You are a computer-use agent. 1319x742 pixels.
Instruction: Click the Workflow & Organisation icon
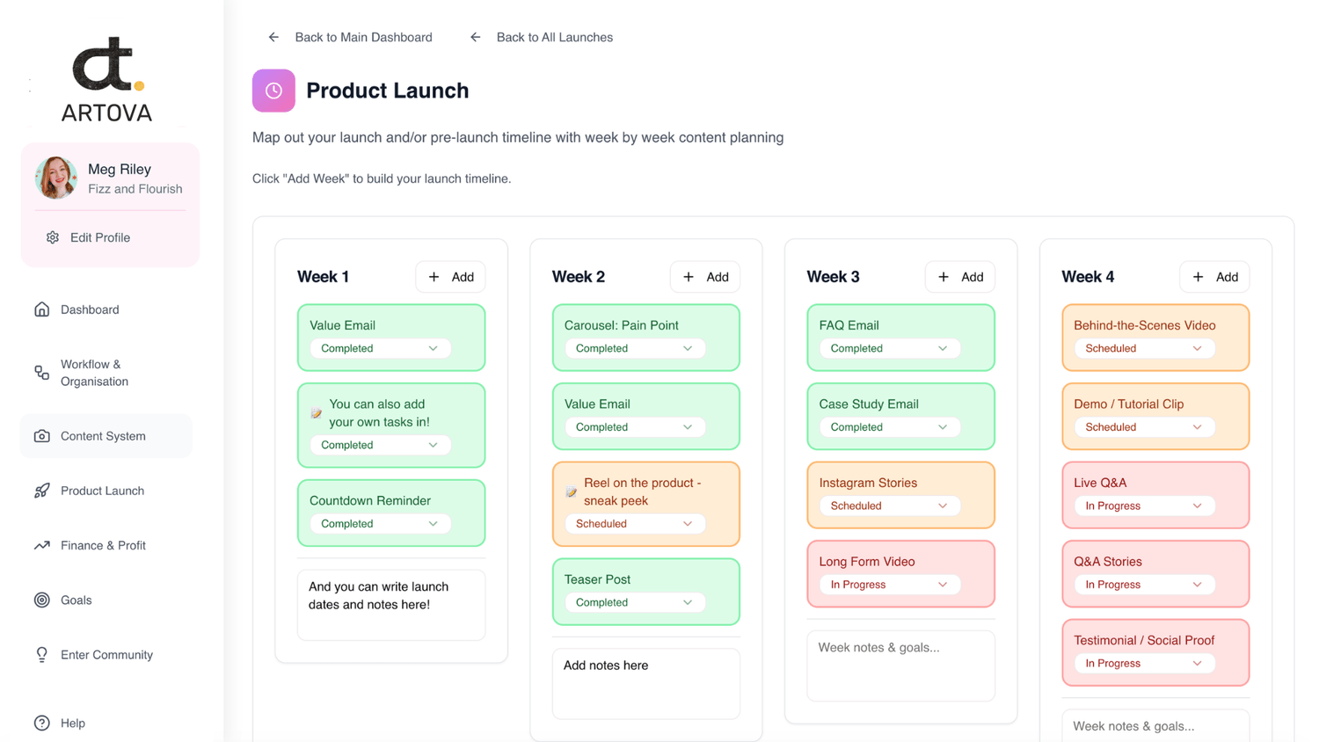point(41,373)
